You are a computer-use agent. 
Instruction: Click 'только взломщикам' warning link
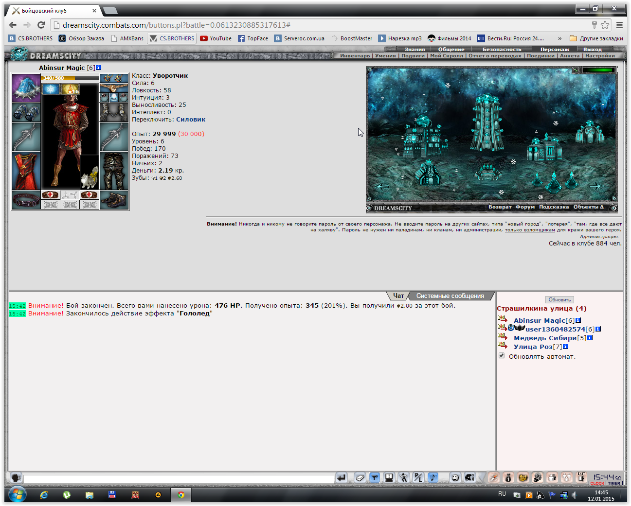pos(530,230)
